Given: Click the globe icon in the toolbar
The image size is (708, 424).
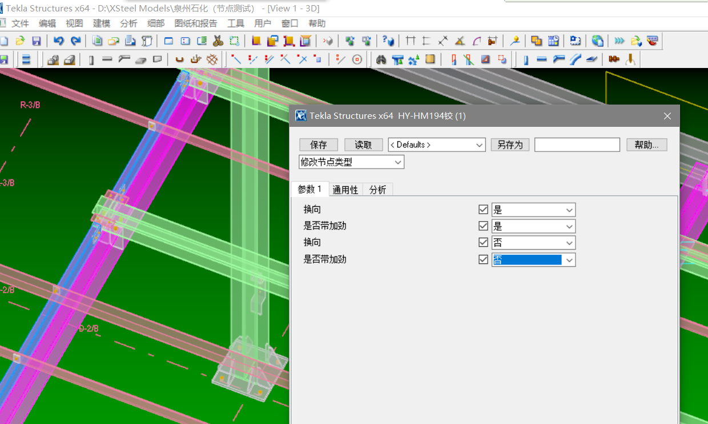Looking at the screenshot, I should tap(597, 41).
